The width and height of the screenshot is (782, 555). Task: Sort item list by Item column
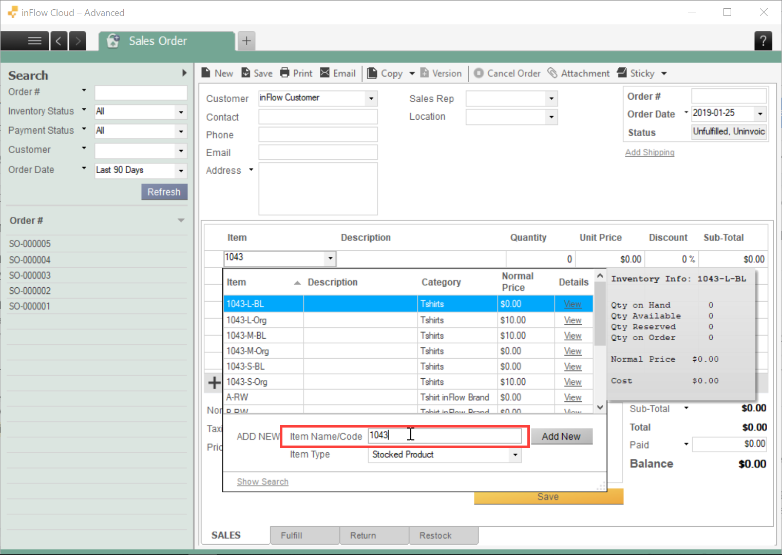[x=263, y=282]
